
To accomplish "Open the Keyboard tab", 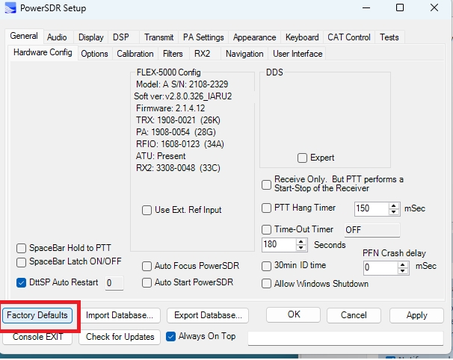I will 302,37.
